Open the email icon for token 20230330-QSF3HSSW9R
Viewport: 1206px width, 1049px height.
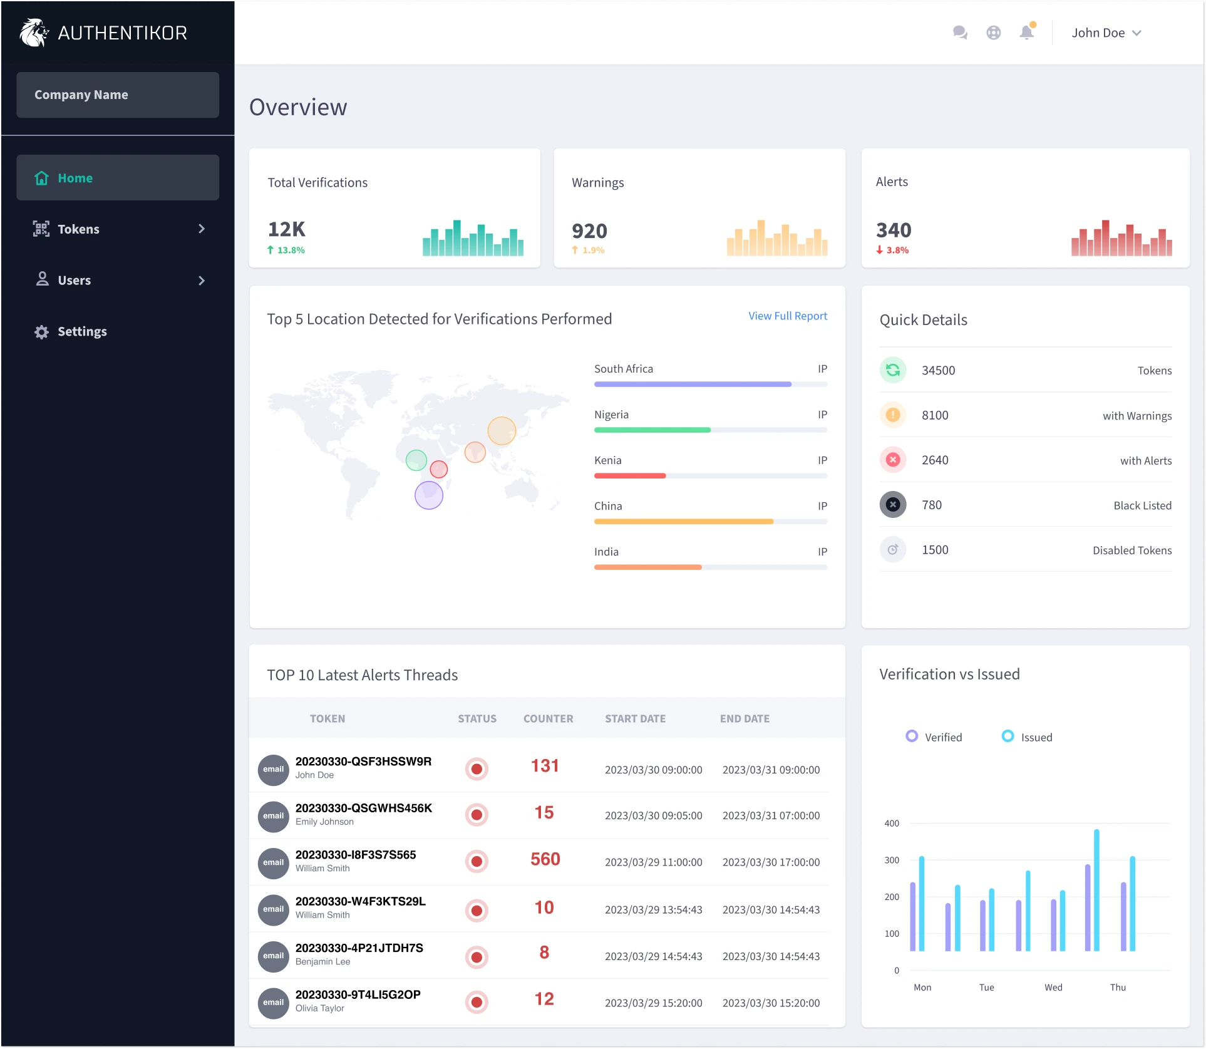274,769
